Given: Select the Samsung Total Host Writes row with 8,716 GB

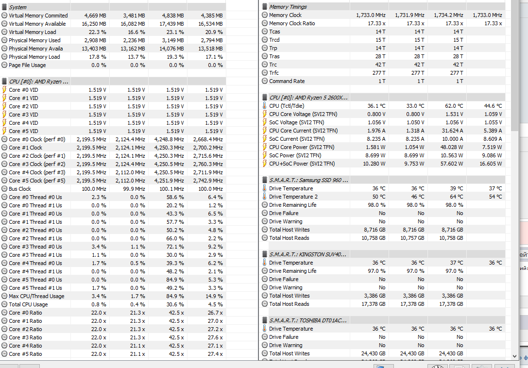Looking at the screenshot, I should click(382, 230).
